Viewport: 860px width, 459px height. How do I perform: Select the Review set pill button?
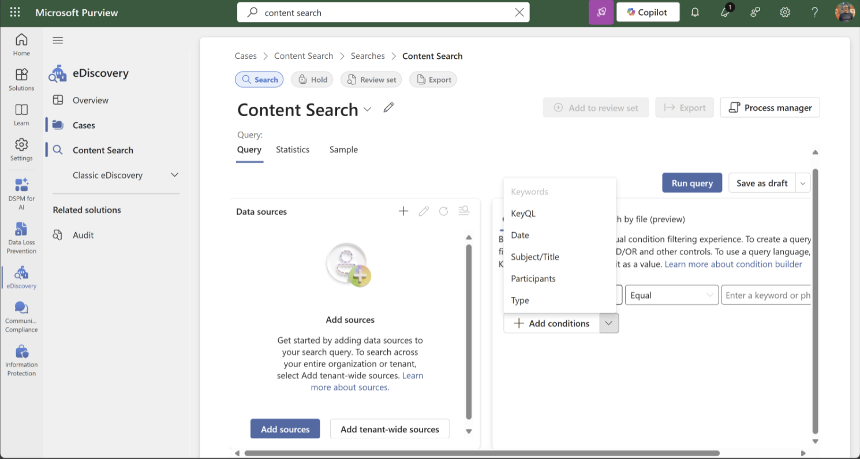point(371,80)
